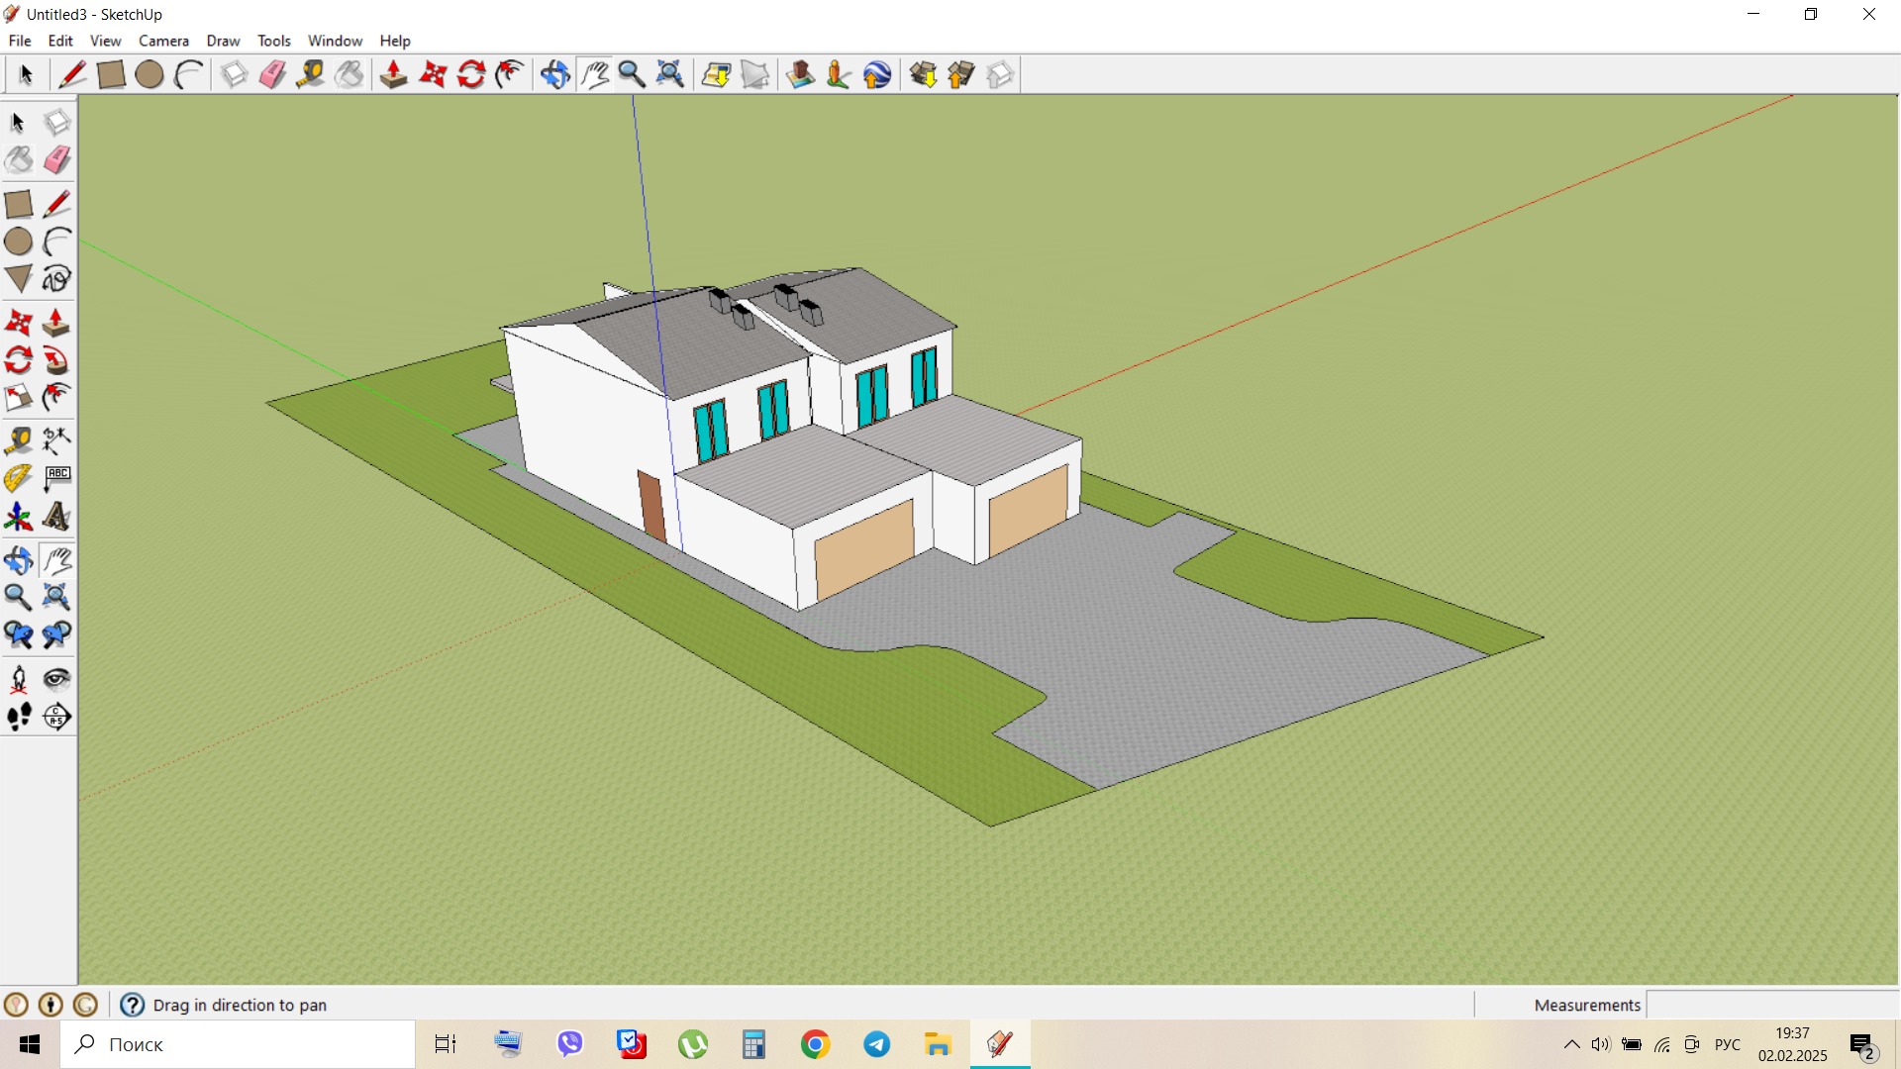
Task: Toggle the Walk tool
Action: click(x=19, y=717)
